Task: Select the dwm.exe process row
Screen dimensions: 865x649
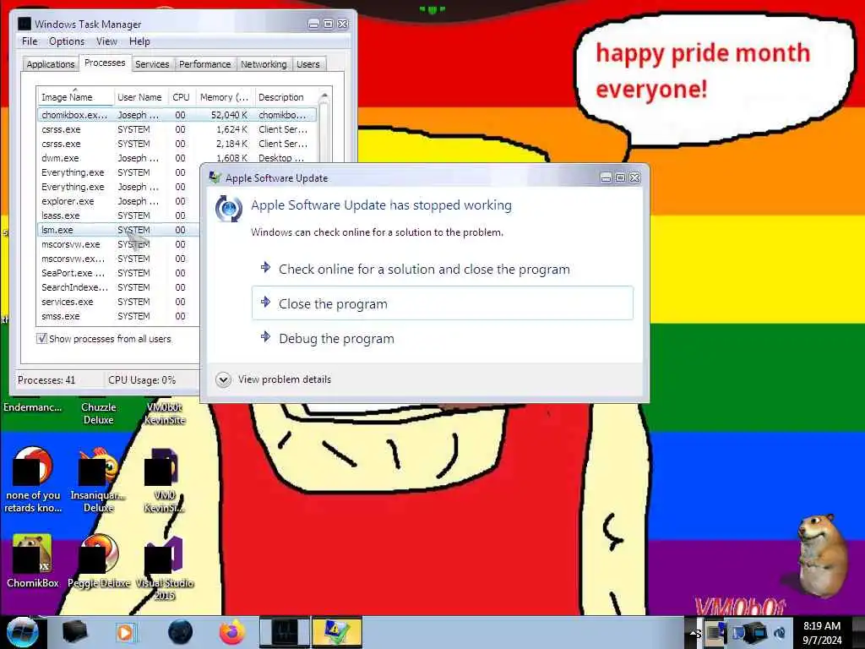Action: coord(177,158)
